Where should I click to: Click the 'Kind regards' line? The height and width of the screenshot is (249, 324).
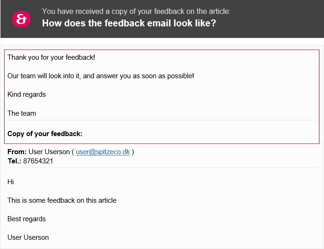click(26, 94)
